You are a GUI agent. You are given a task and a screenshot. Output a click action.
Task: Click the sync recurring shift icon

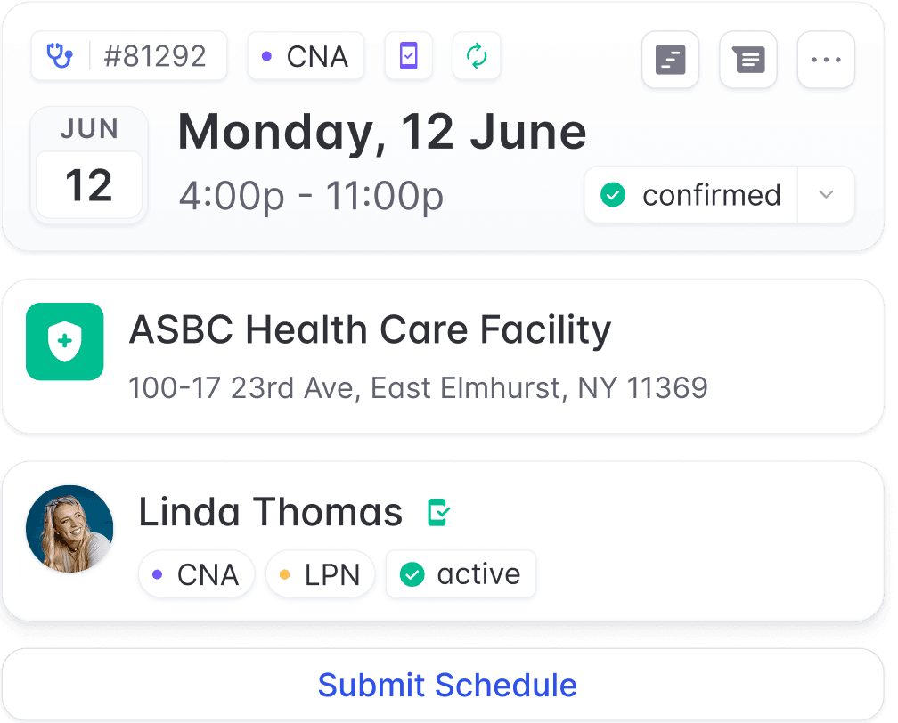point(477,55)
